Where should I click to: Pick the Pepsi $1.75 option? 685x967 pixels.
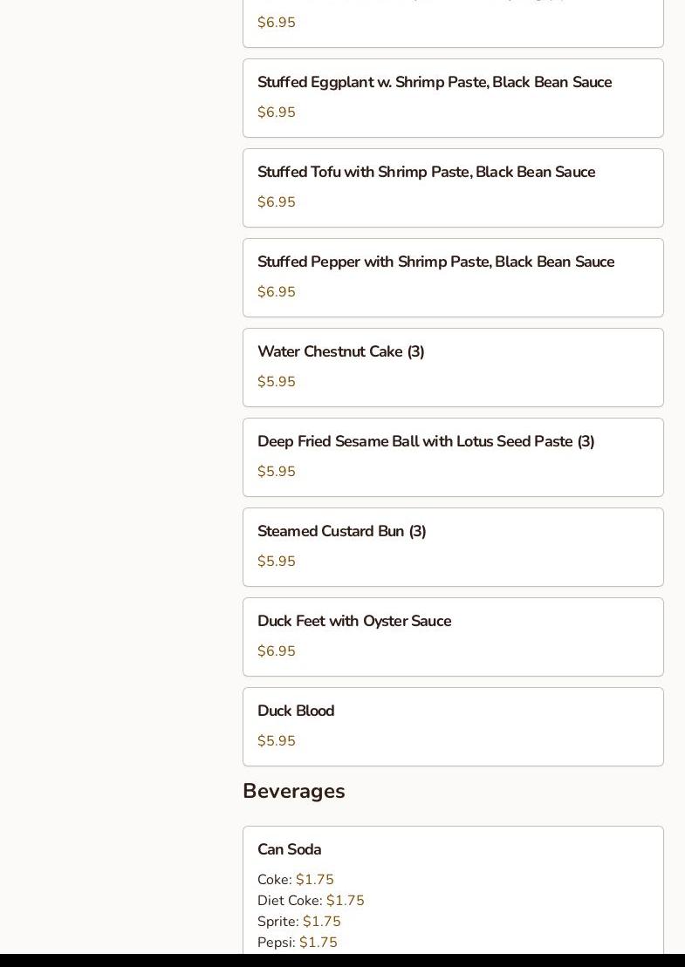point(298,943)
